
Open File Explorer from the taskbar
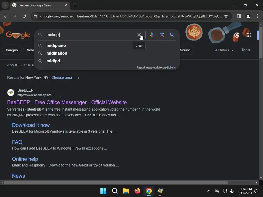coord(126,191)
